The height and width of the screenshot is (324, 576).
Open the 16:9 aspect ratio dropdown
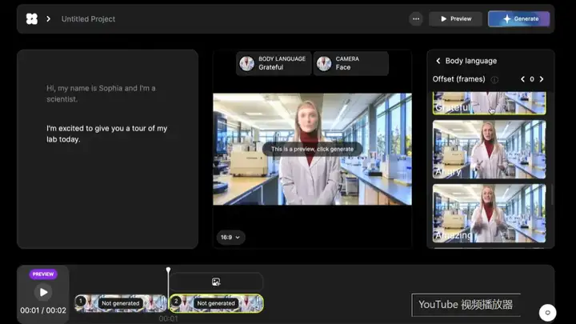tap(230, 238)
